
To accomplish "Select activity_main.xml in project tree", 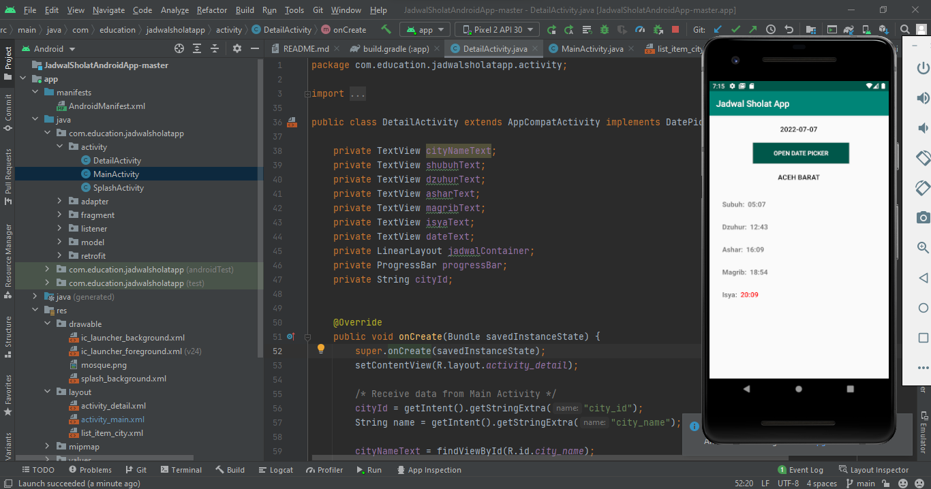I will tap(112, 420).
